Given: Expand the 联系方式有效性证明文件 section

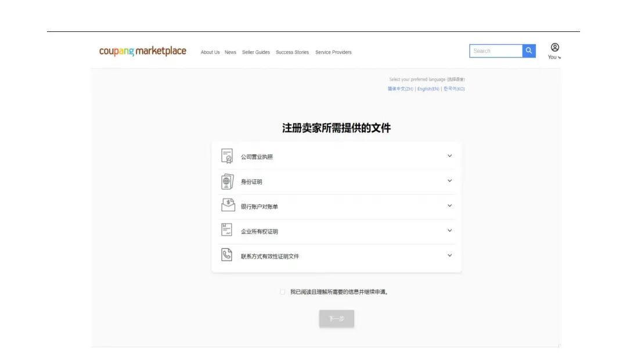Looking at the screenshot, I should [449, 255].
